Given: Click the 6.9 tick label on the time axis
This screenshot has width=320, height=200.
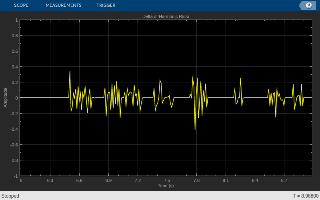Looking at the screenshot, I should [x=108, y=180].
